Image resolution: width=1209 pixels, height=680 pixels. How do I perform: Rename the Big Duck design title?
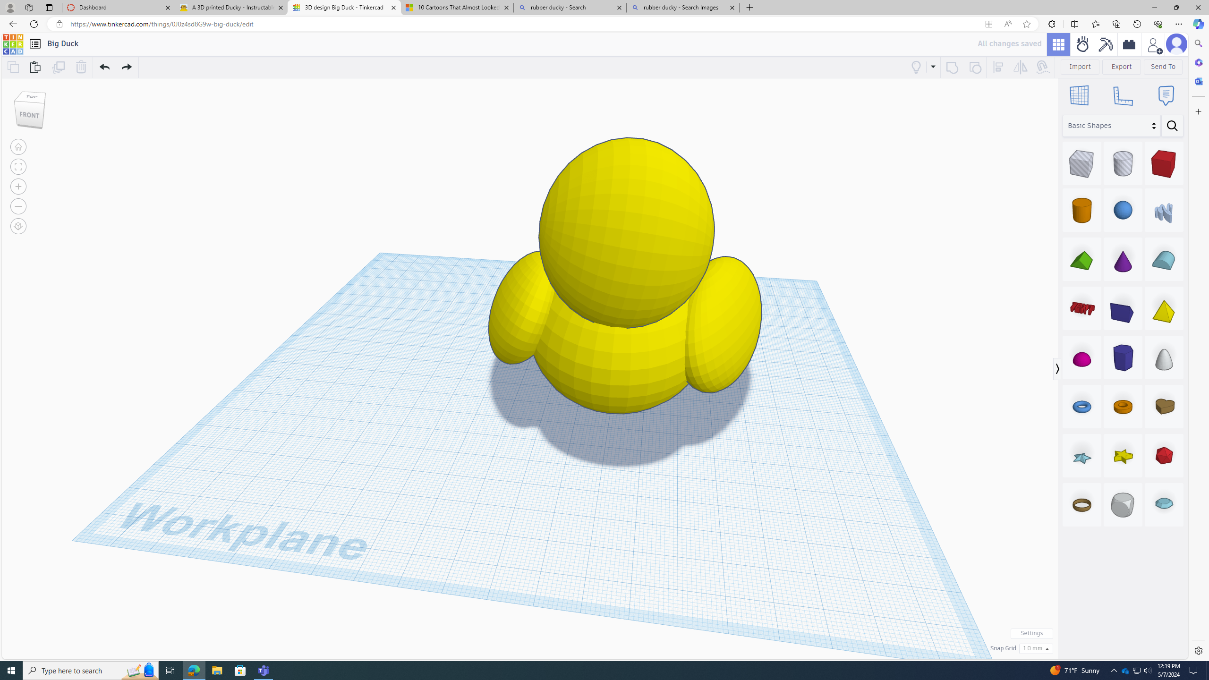pos(63,43)
